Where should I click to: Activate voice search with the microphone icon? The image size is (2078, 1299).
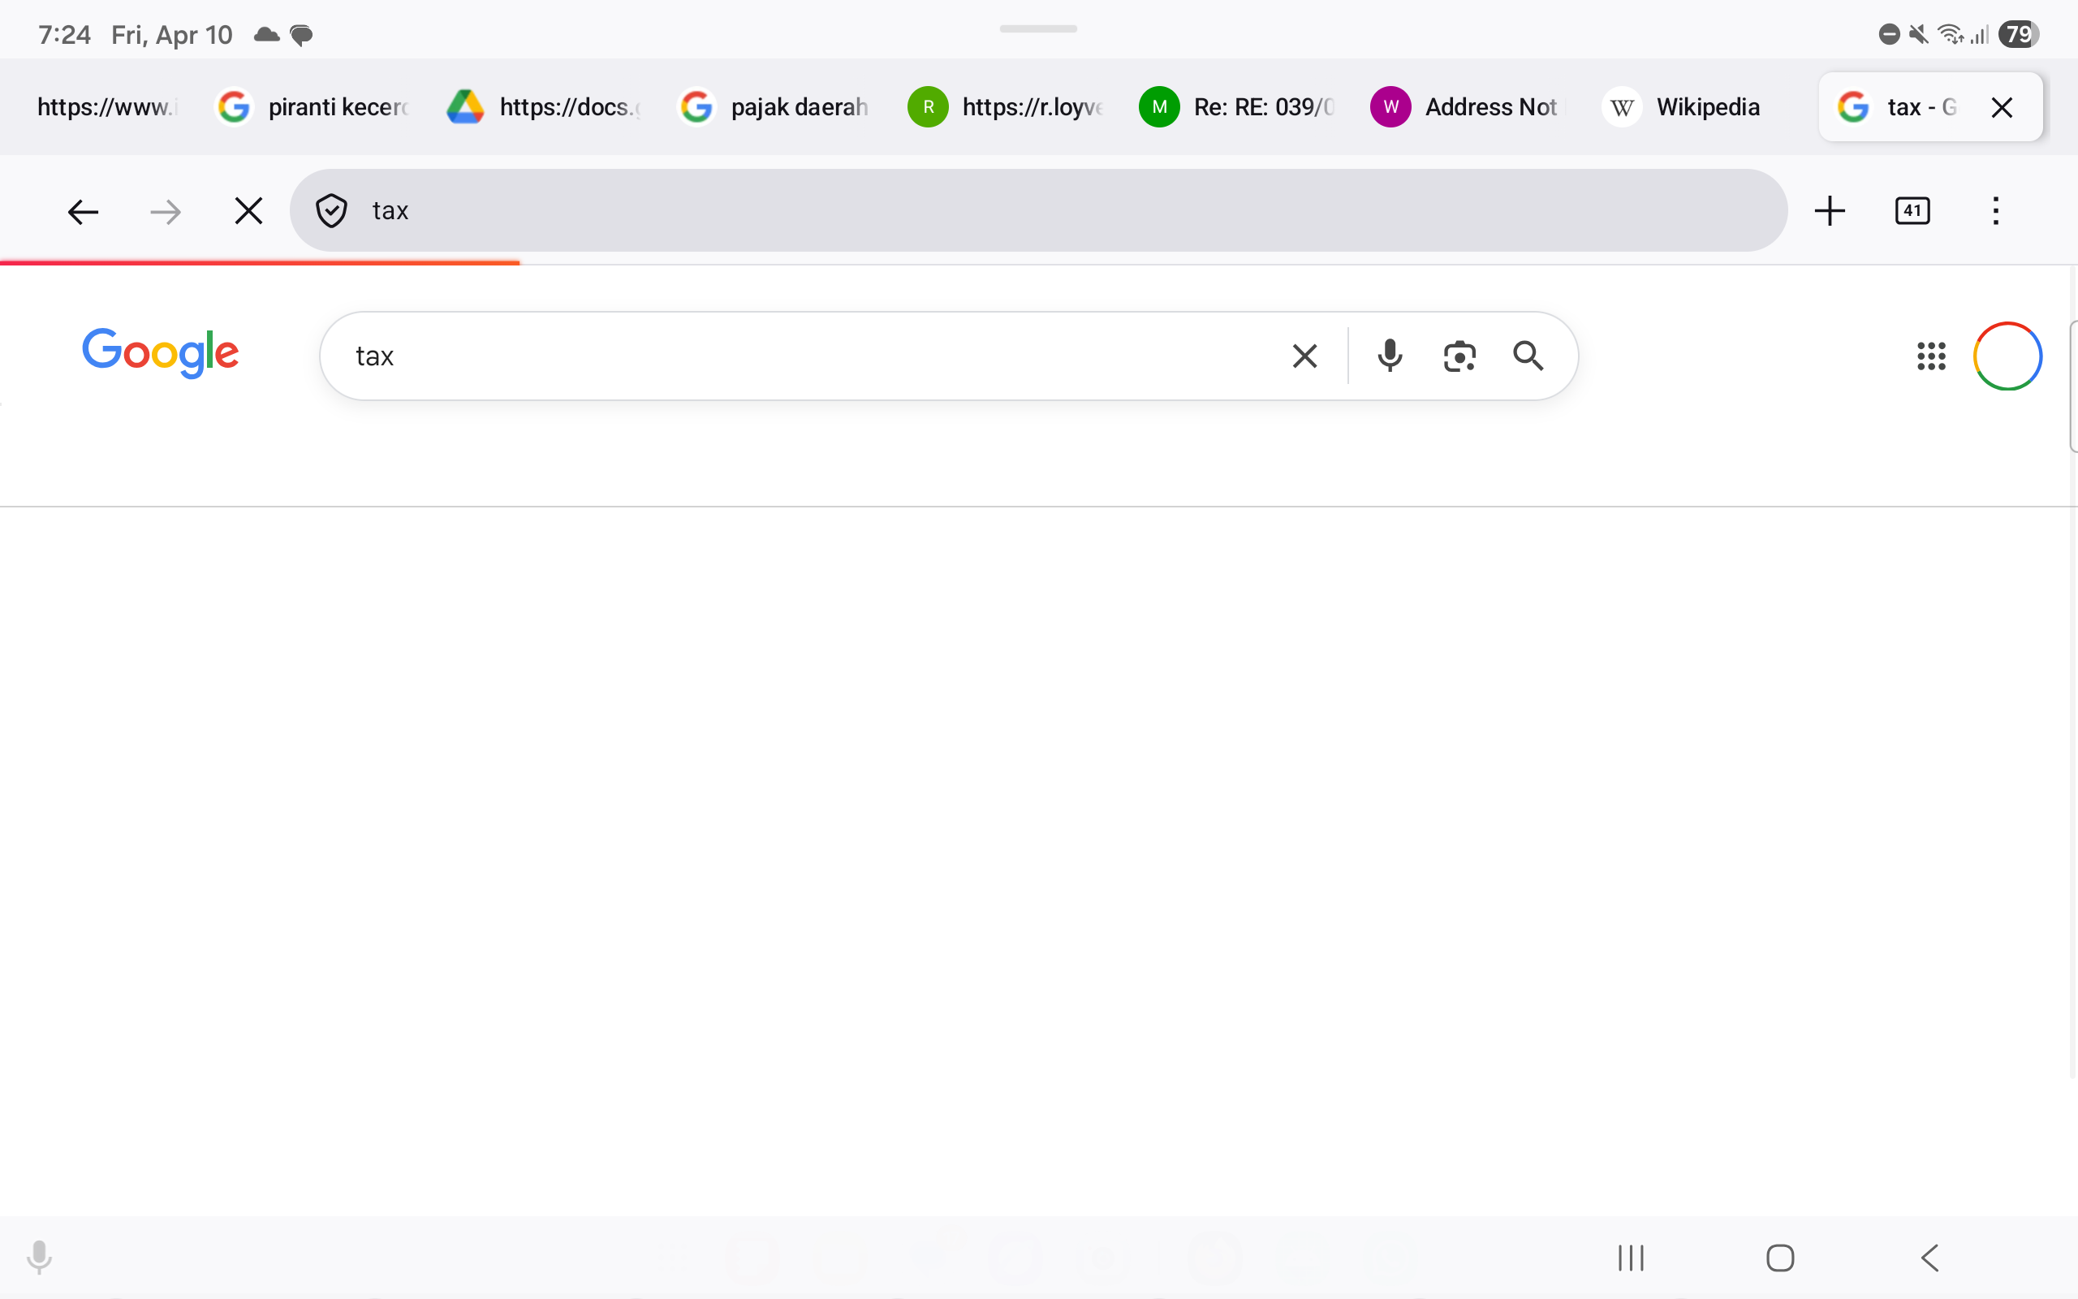tap(1387, 355)
